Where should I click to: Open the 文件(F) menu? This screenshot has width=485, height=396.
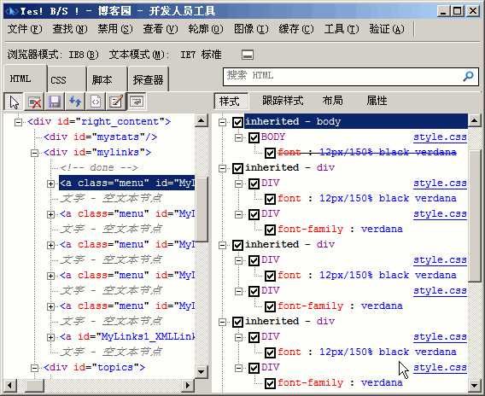[25, 29]
